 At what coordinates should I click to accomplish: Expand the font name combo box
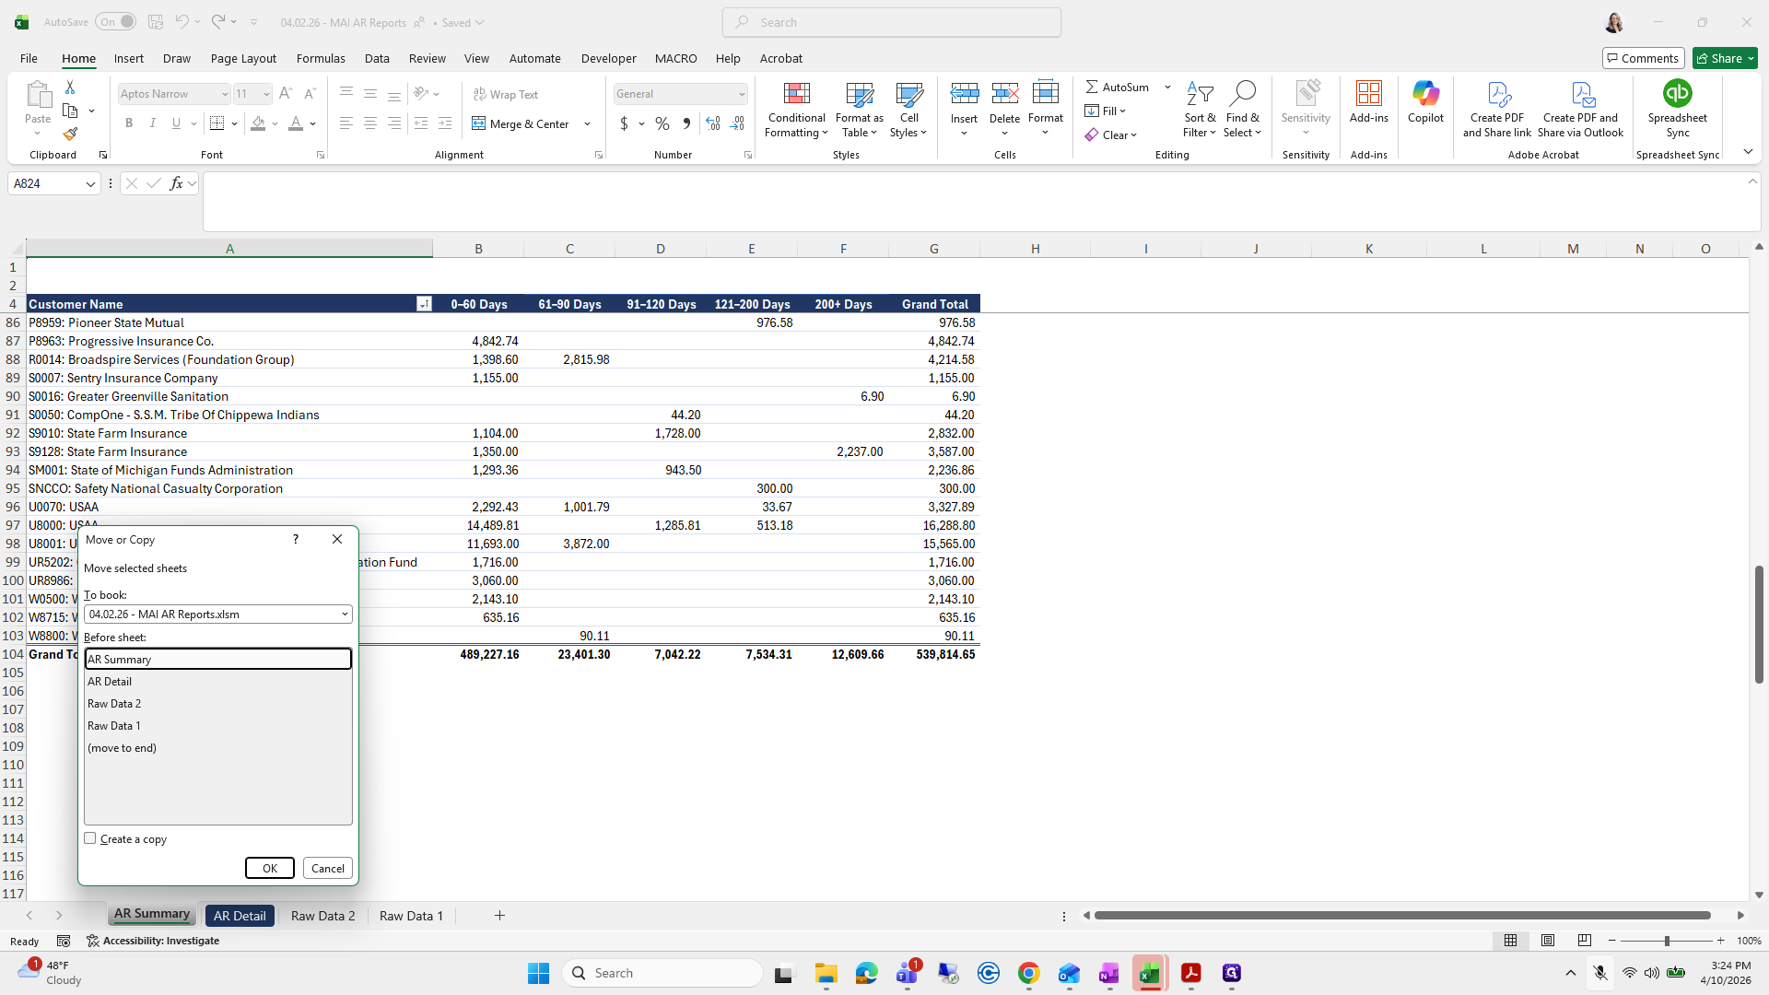(224, 94)
